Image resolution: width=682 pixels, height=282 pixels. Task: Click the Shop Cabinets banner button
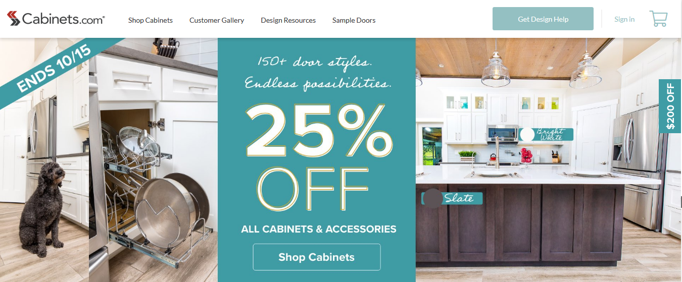317,257
